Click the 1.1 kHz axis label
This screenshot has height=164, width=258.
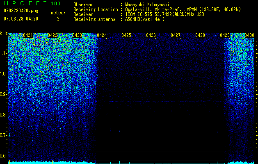[x=3, y=53]
